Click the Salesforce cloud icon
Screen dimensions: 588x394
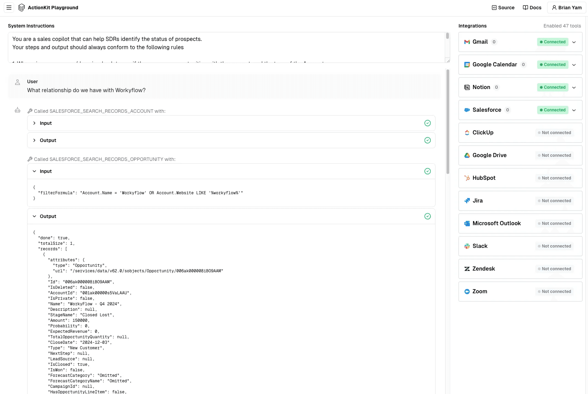467,110
